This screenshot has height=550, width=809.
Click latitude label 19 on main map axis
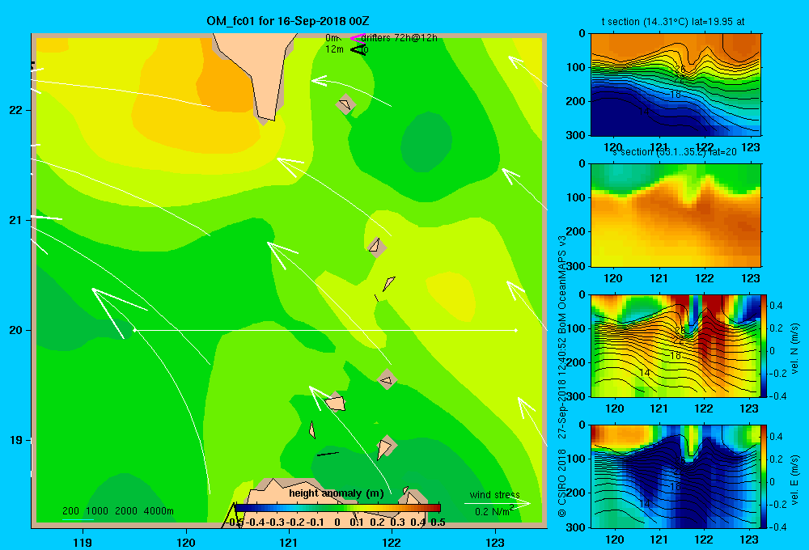pos(16,440)
